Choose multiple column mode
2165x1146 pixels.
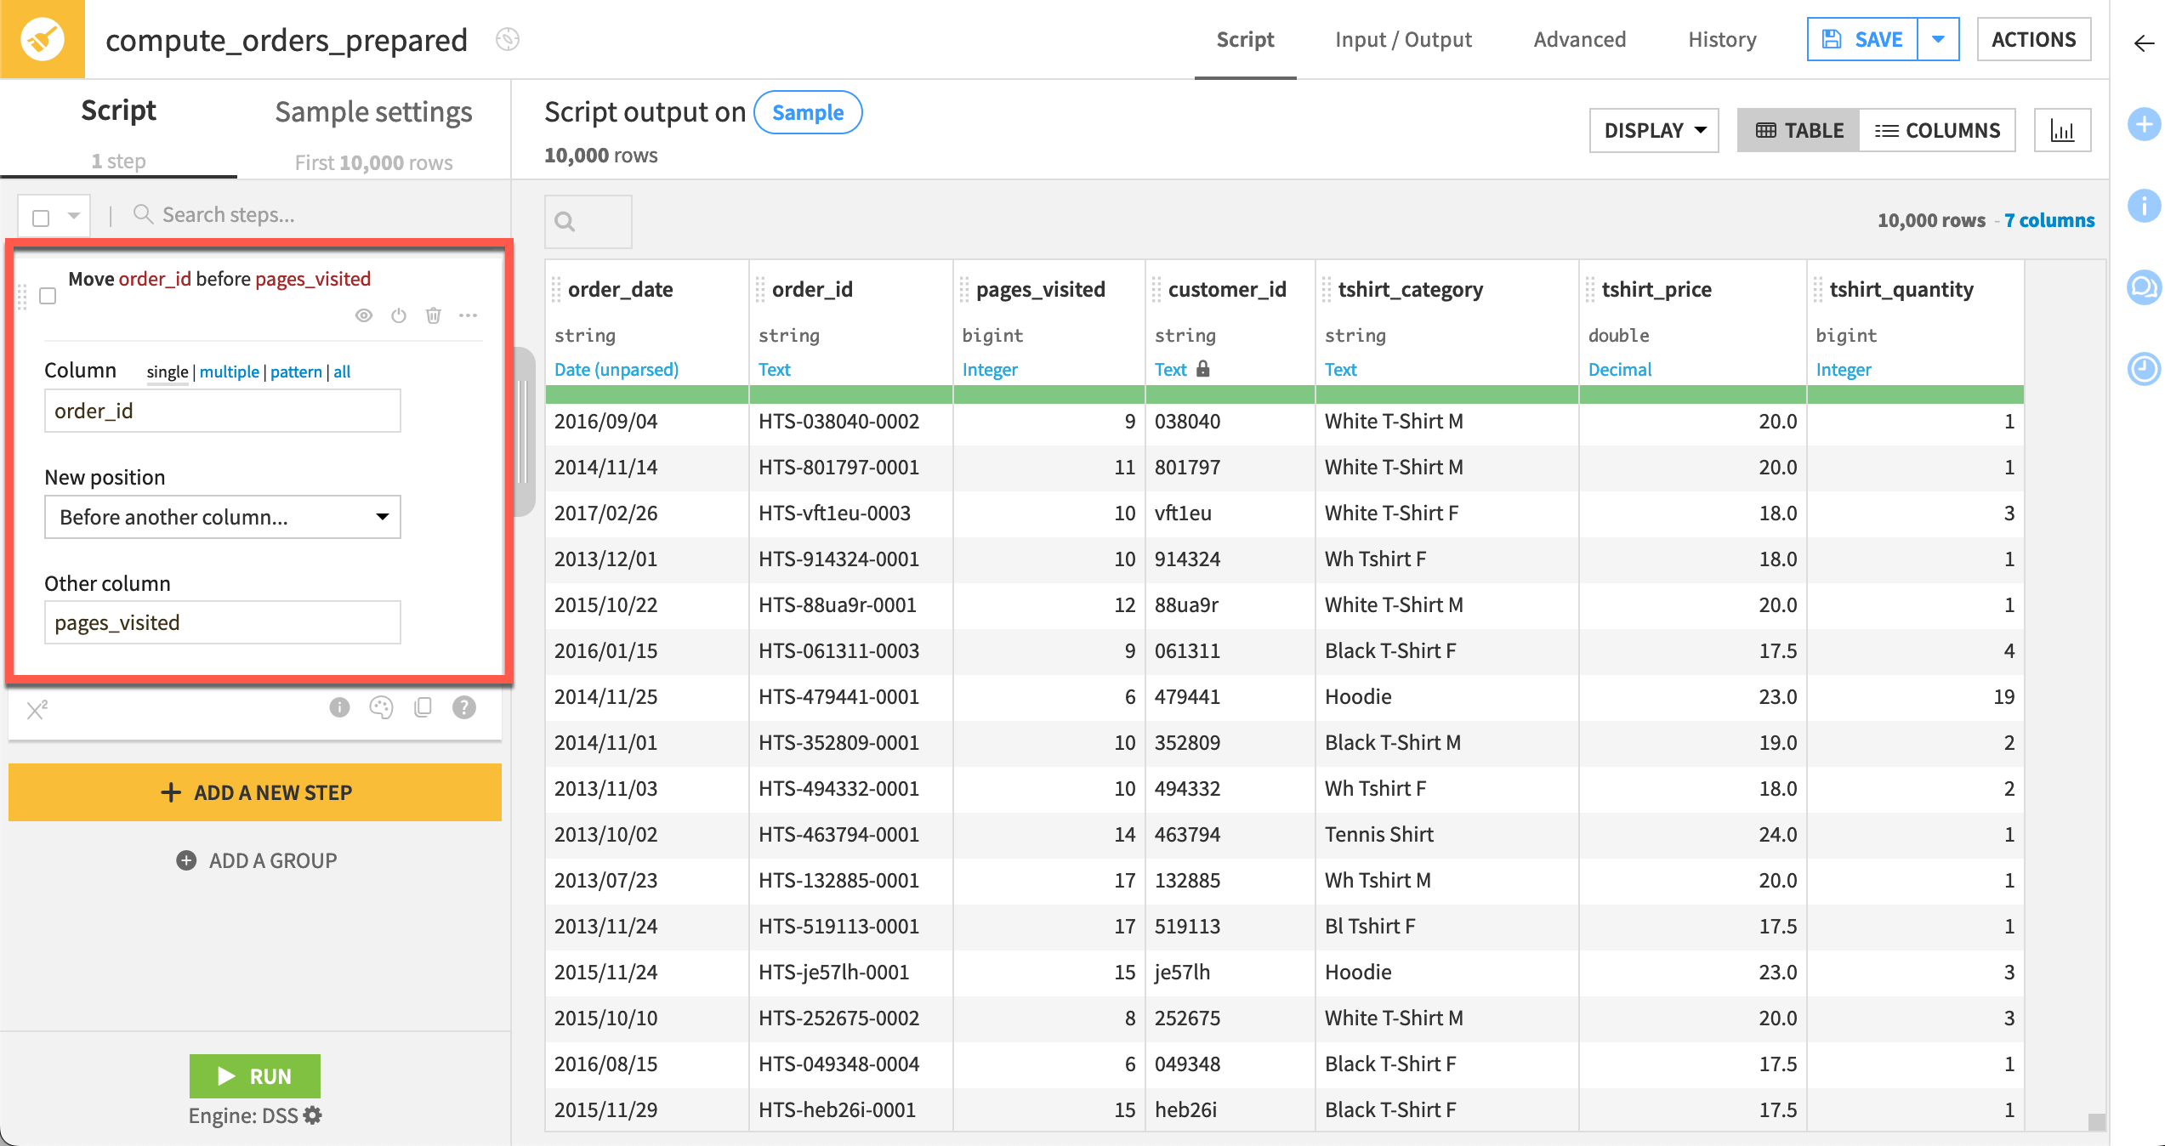[x=229, y=372]
